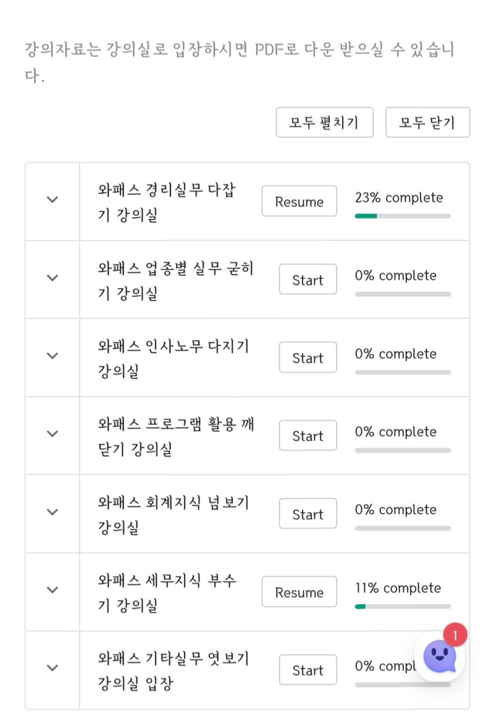Image resolution: width=494 pixels, height=726 pixels.
Task: Start 와패스 인사노무 다지기 course
Action: (x=308, y=357)
